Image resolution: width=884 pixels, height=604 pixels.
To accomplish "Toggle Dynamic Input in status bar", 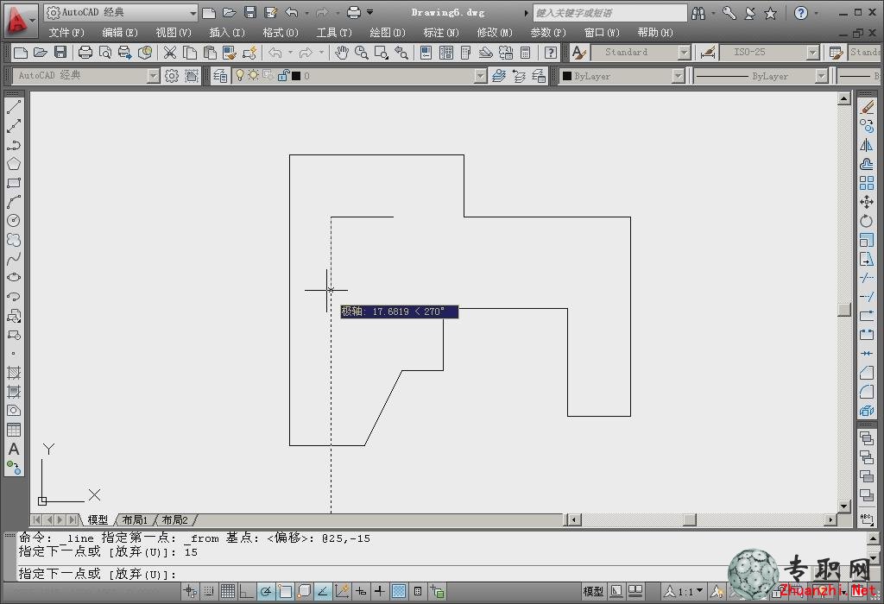I will (x=361, y=591).
